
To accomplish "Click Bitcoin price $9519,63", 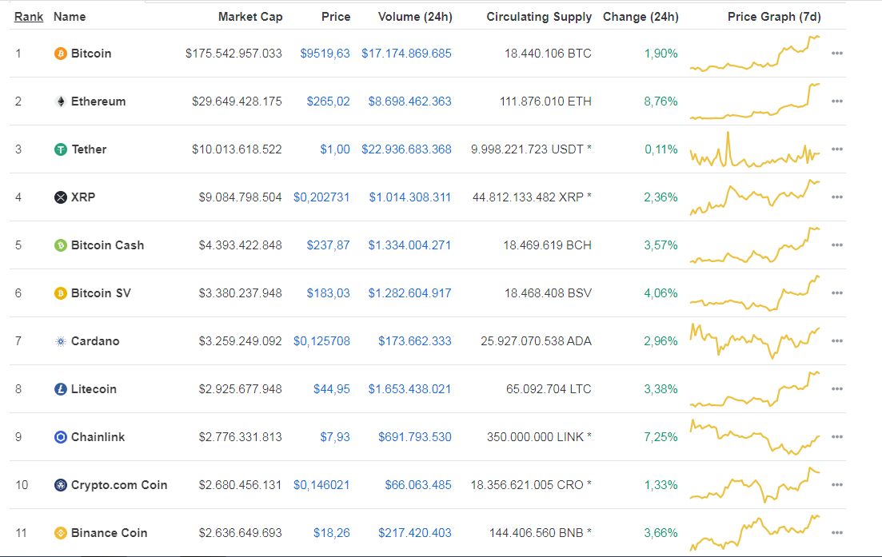I will coord(325,54).
